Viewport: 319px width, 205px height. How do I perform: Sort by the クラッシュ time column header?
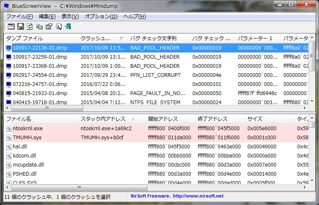[x=103, y=38]
